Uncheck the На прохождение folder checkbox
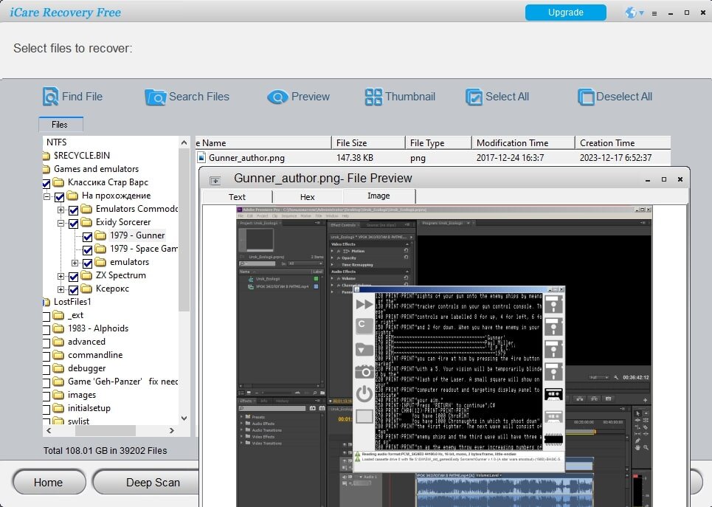This screenshot has width=712, height=507. (60, 197)
